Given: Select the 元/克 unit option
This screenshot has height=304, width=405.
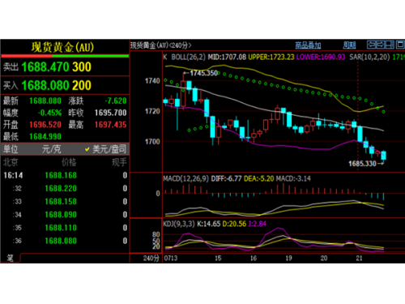Looking at the screenshot, I should (x=51, y=149).
